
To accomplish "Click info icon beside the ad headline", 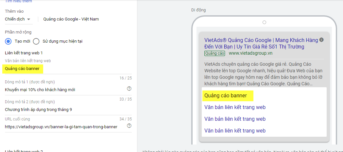I will pos(321,40).
